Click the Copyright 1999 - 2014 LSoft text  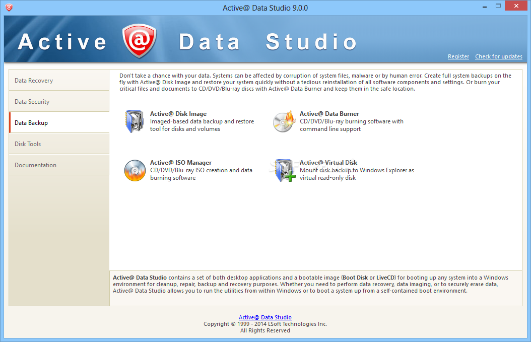click(x=265, y=324)
